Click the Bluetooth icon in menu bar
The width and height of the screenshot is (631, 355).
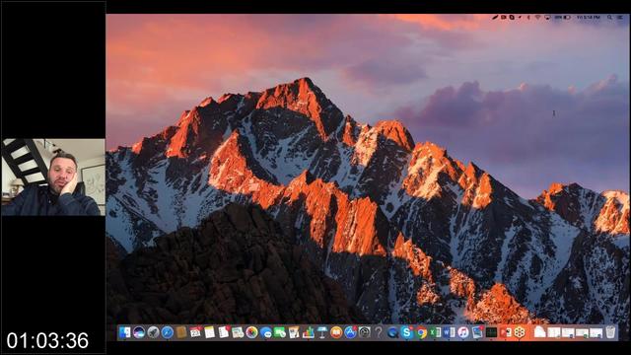click(528, 18)
